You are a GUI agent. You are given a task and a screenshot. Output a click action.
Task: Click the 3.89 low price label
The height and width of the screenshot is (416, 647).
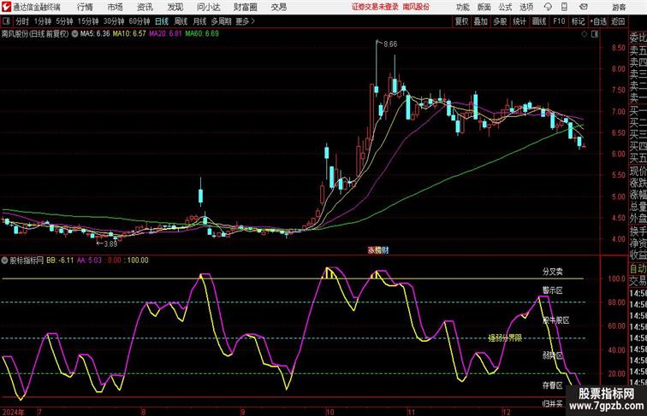pyautogui.click(x=110, y=243)
